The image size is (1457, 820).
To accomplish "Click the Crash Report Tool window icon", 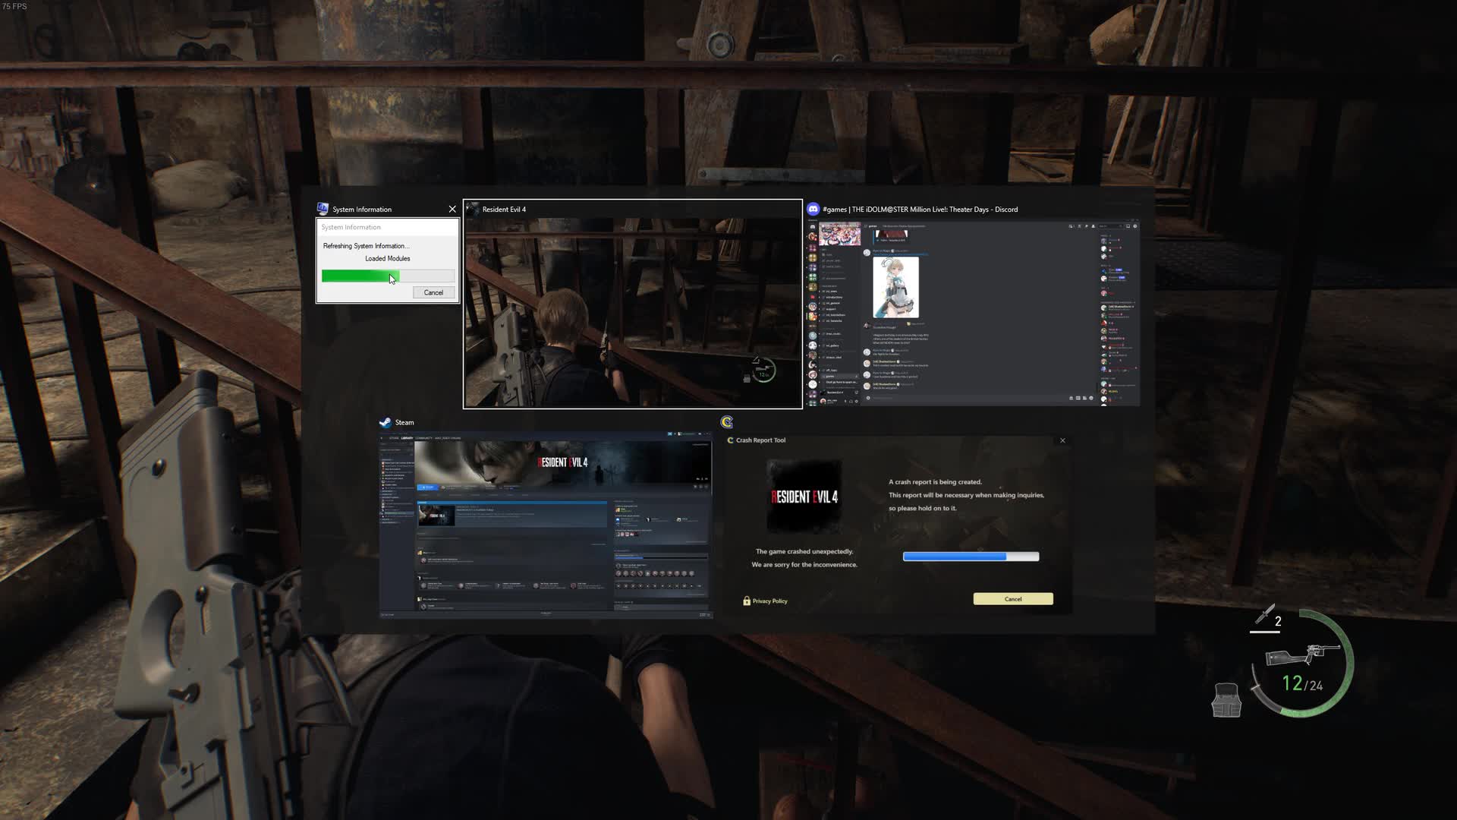I will tap(727, 422).
